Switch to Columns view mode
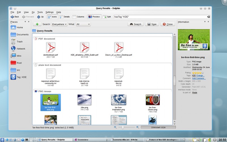Image resolution: width=227 pixels, height=142 pixels. click(78, 17)
